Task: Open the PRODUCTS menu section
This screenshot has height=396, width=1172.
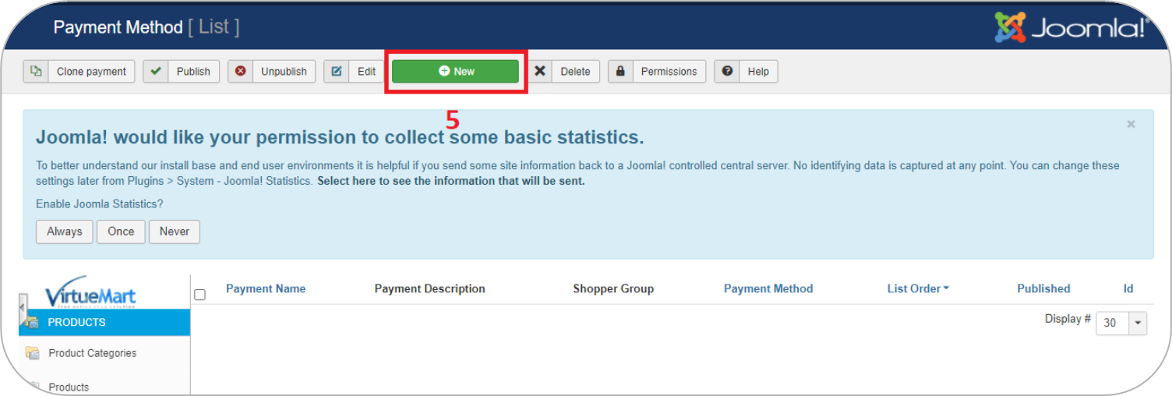Action: pos(76,322)
